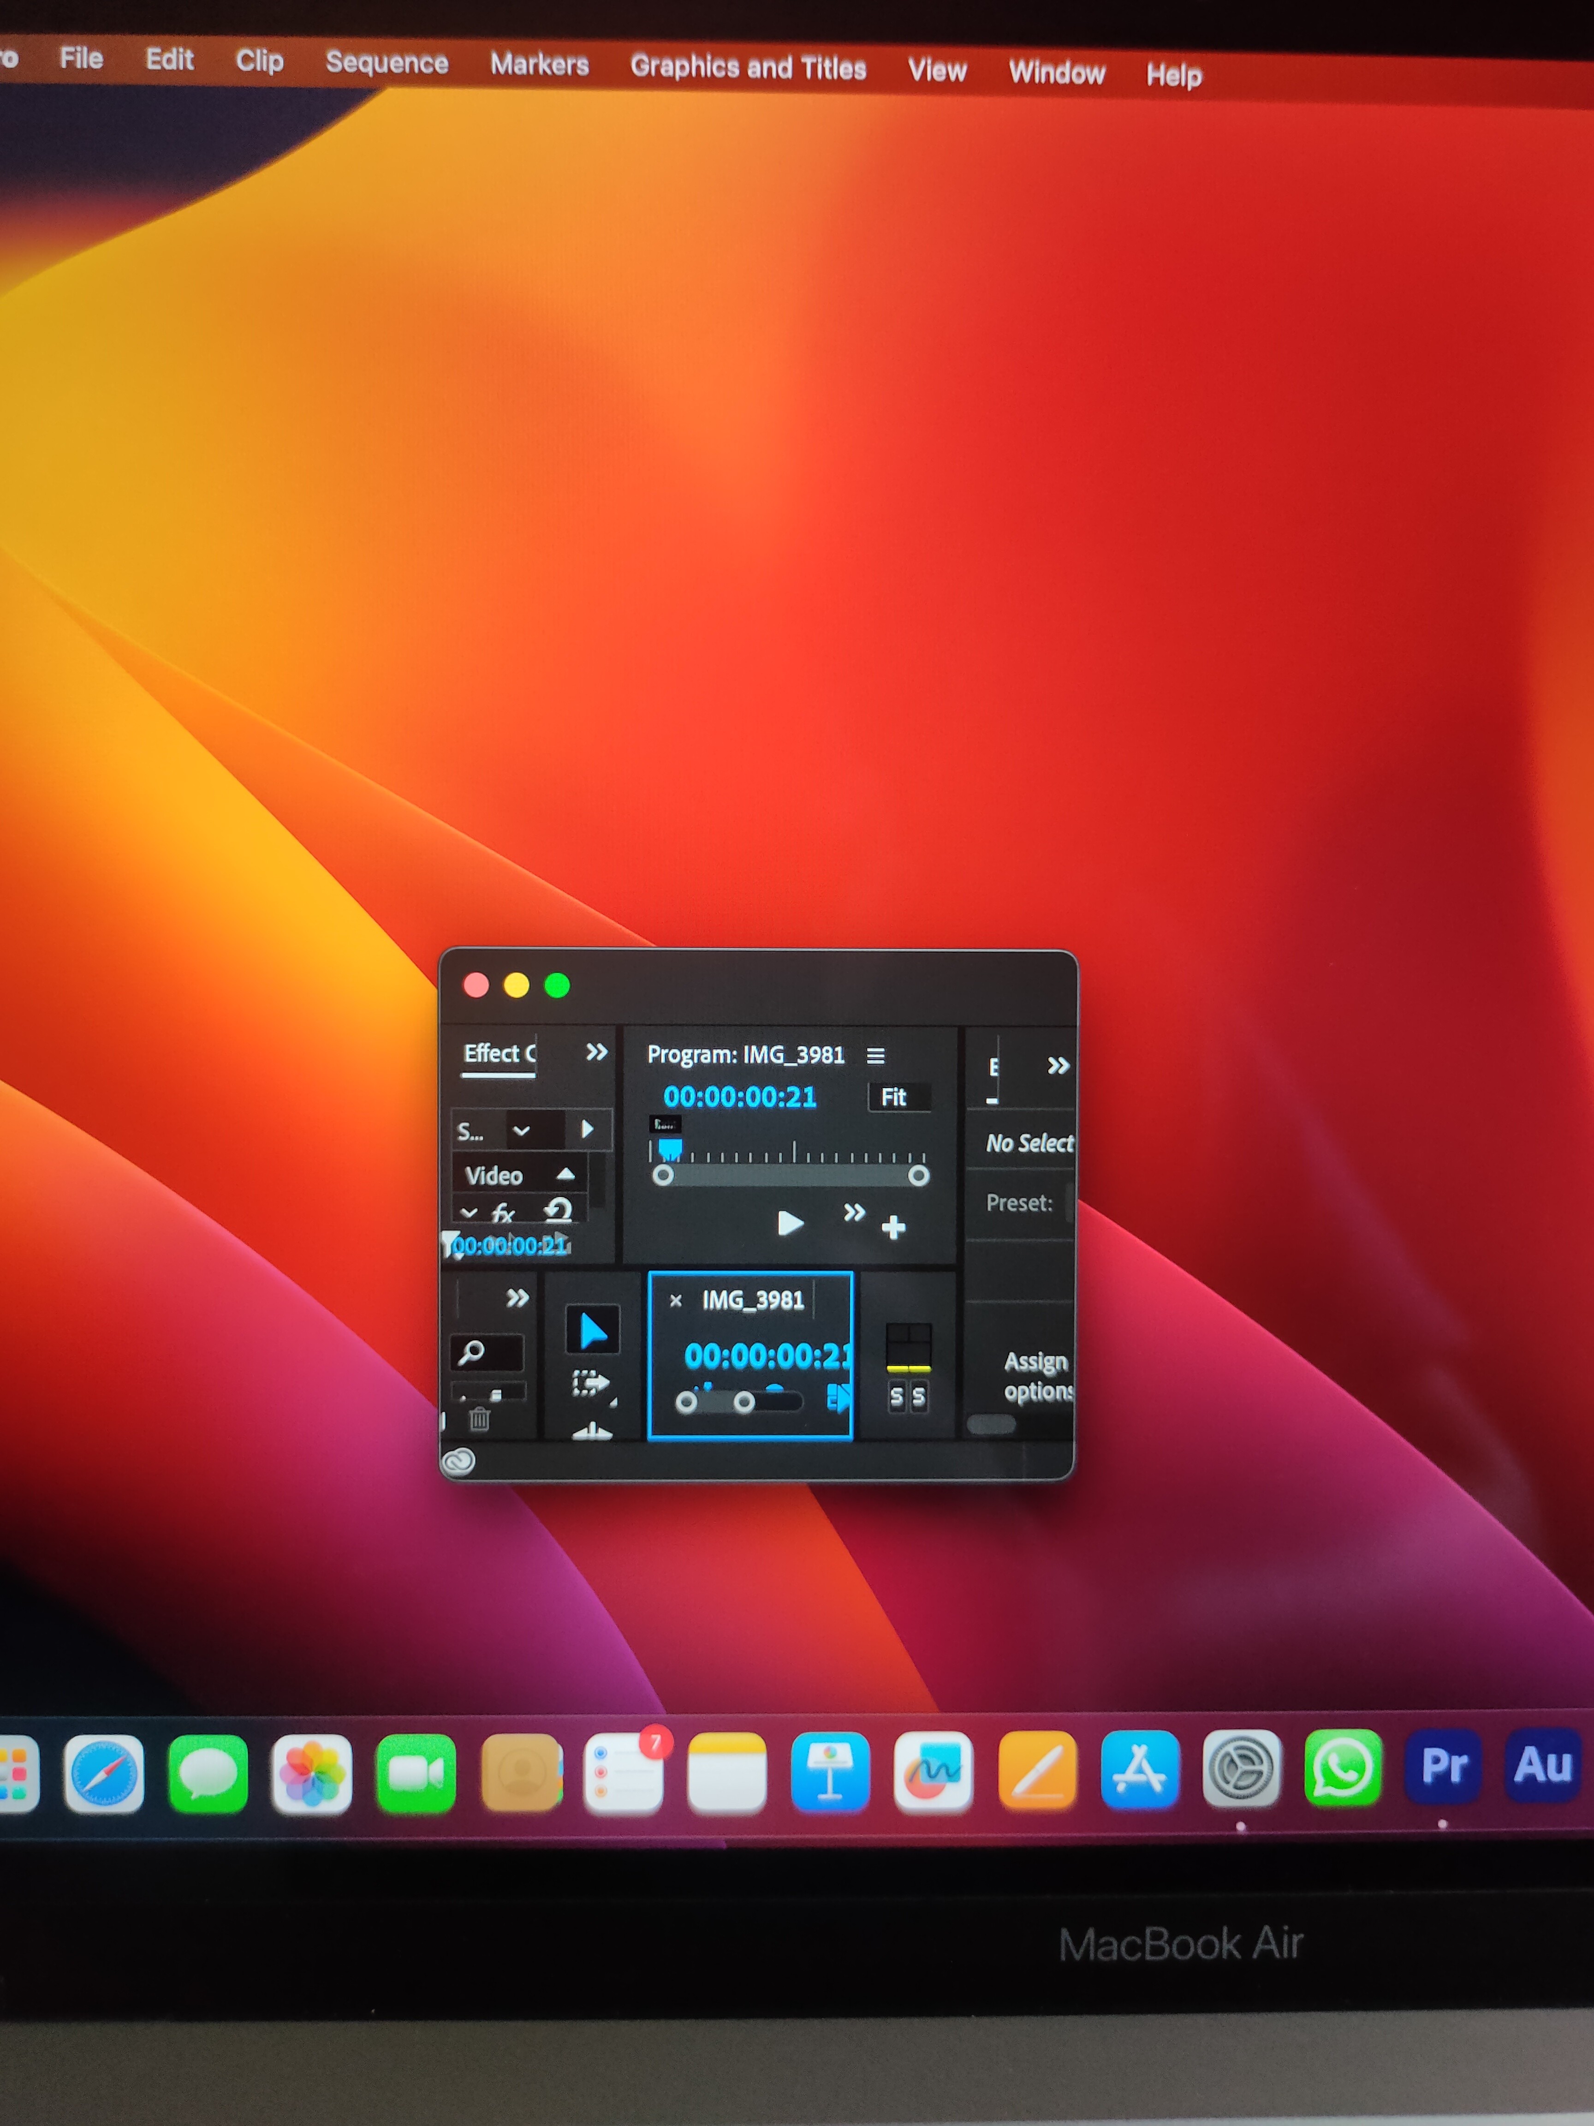Switch to the Effect Controls tab
Viewport: 1594px width, 2126px height.
(x=499, y=1053)
